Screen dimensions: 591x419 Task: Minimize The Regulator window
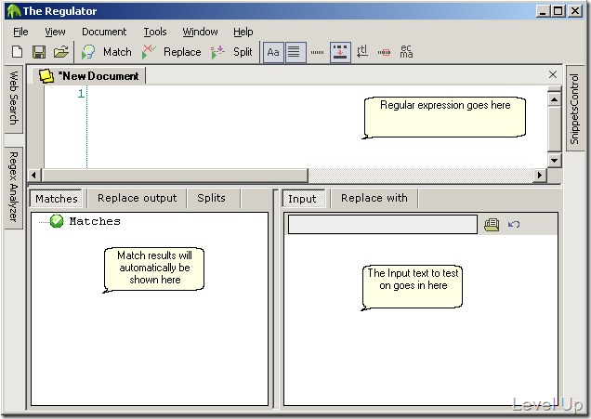click(x=543, y=11)
